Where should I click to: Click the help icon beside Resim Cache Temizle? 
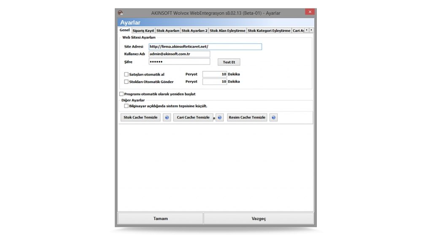click(x=273, y=117)
